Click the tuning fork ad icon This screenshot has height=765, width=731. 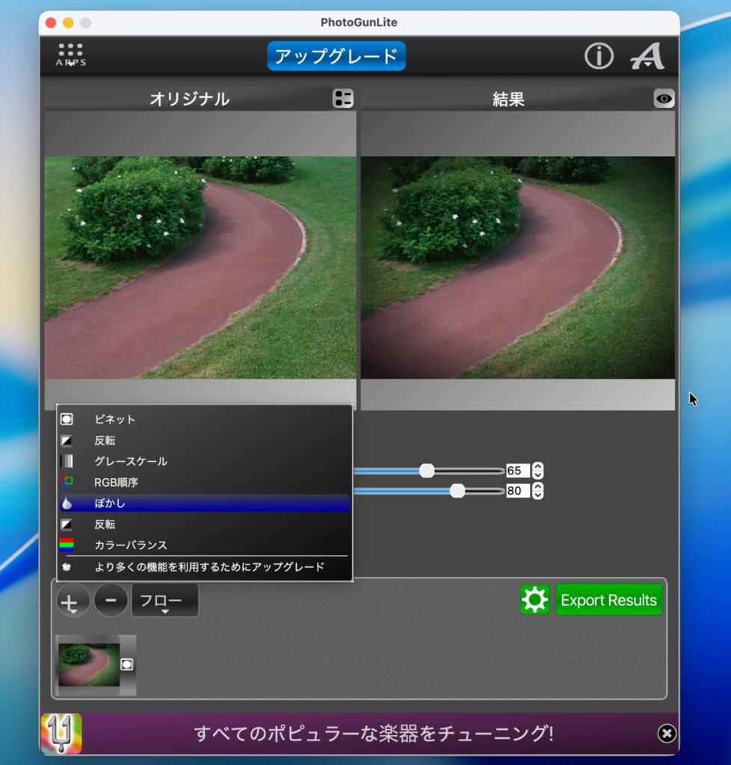coord(61,733)
